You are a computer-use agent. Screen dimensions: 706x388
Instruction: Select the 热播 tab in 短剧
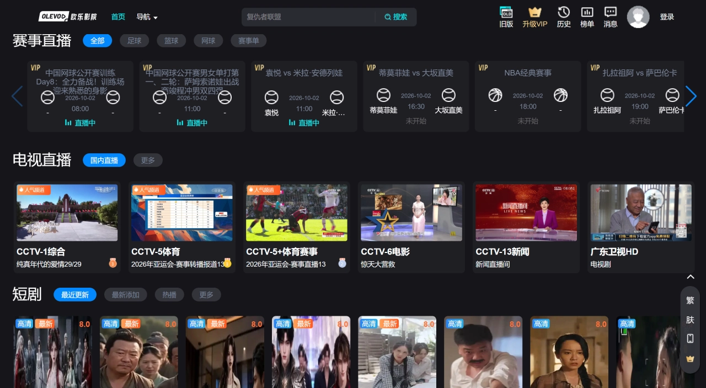[x=169, y=295]
